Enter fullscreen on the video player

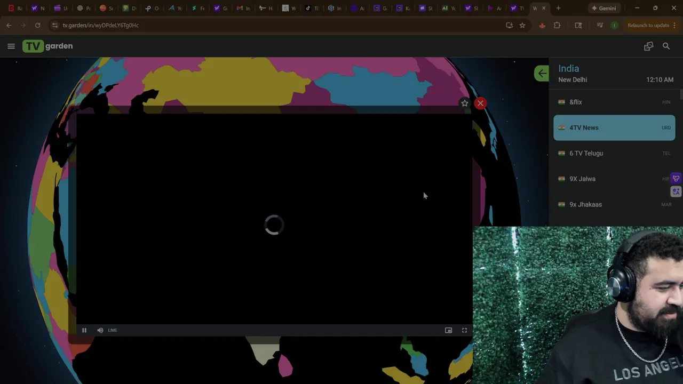pyautogui.click(x=464, y=330)
